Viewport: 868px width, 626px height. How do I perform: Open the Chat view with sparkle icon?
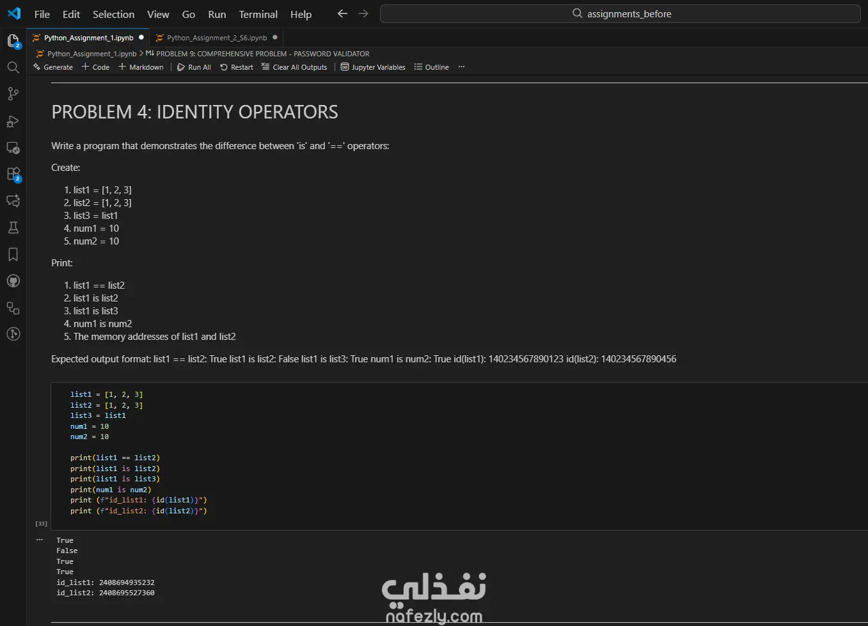point(13,201)
